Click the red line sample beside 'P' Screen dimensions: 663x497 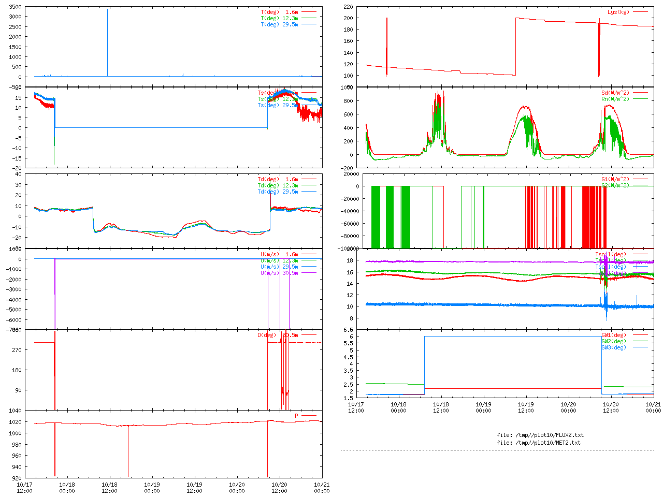(x=309, y=416)
